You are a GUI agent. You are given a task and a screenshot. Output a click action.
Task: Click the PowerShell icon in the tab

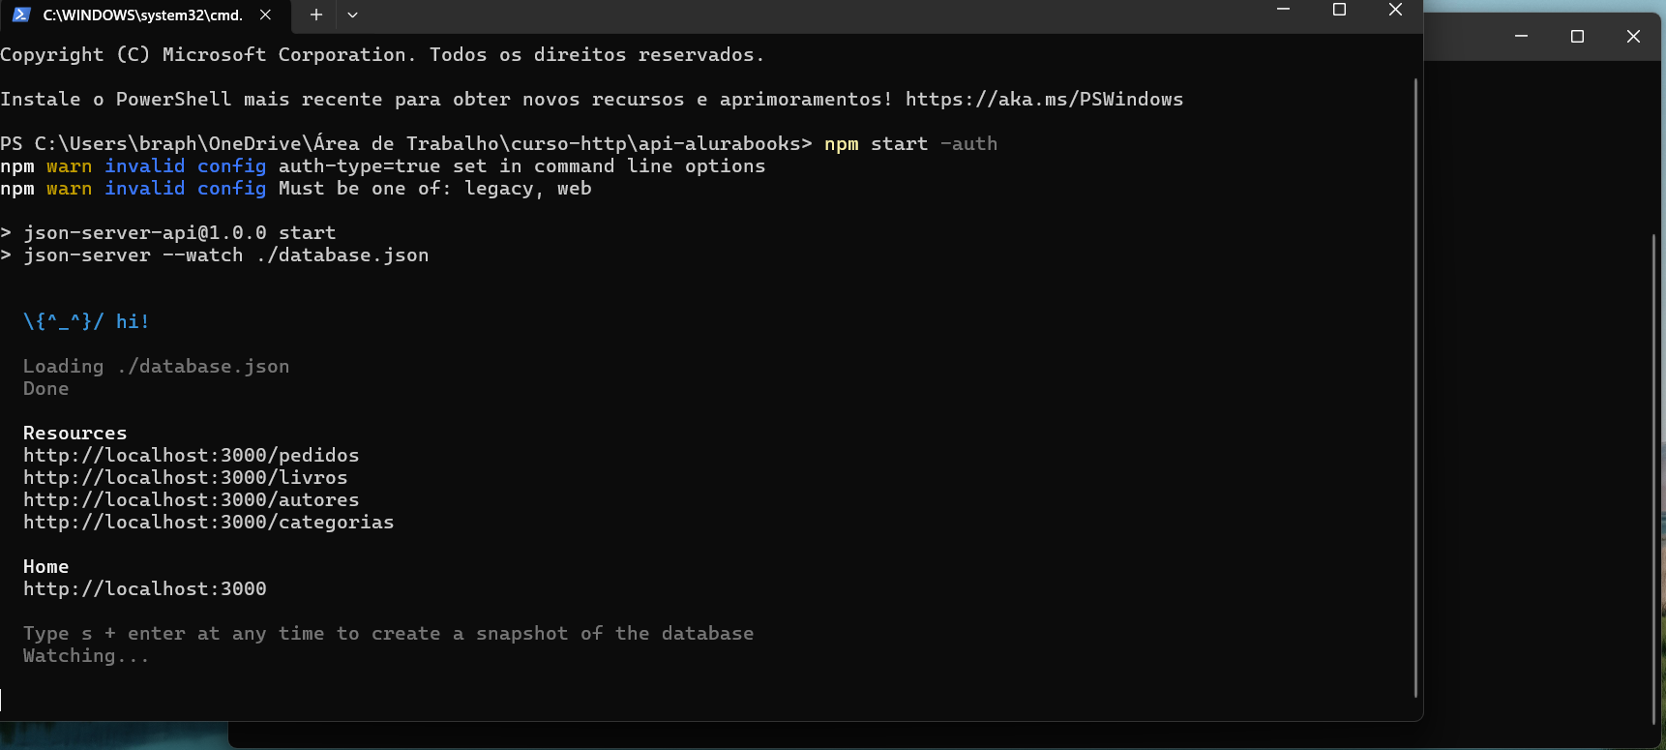pos(21,15)
